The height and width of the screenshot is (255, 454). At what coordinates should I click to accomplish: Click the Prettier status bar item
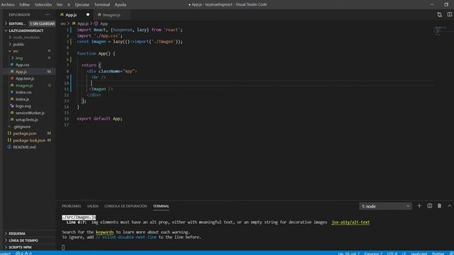tap(438, 254)
